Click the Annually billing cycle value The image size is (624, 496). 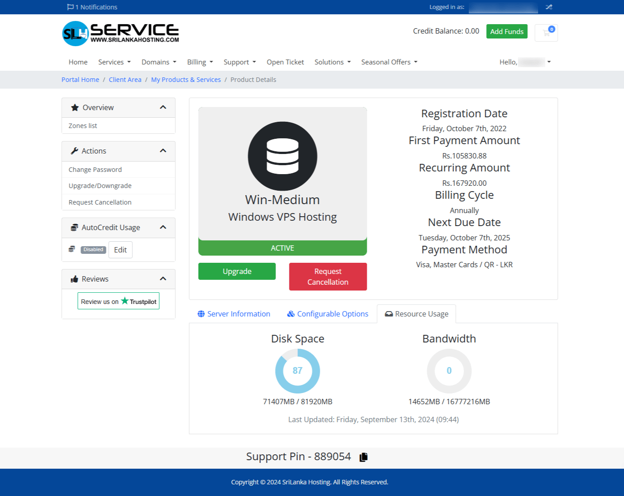(464, 210)
